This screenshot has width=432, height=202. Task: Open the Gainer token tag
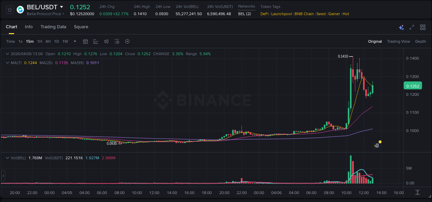click(x=334, y=14)
